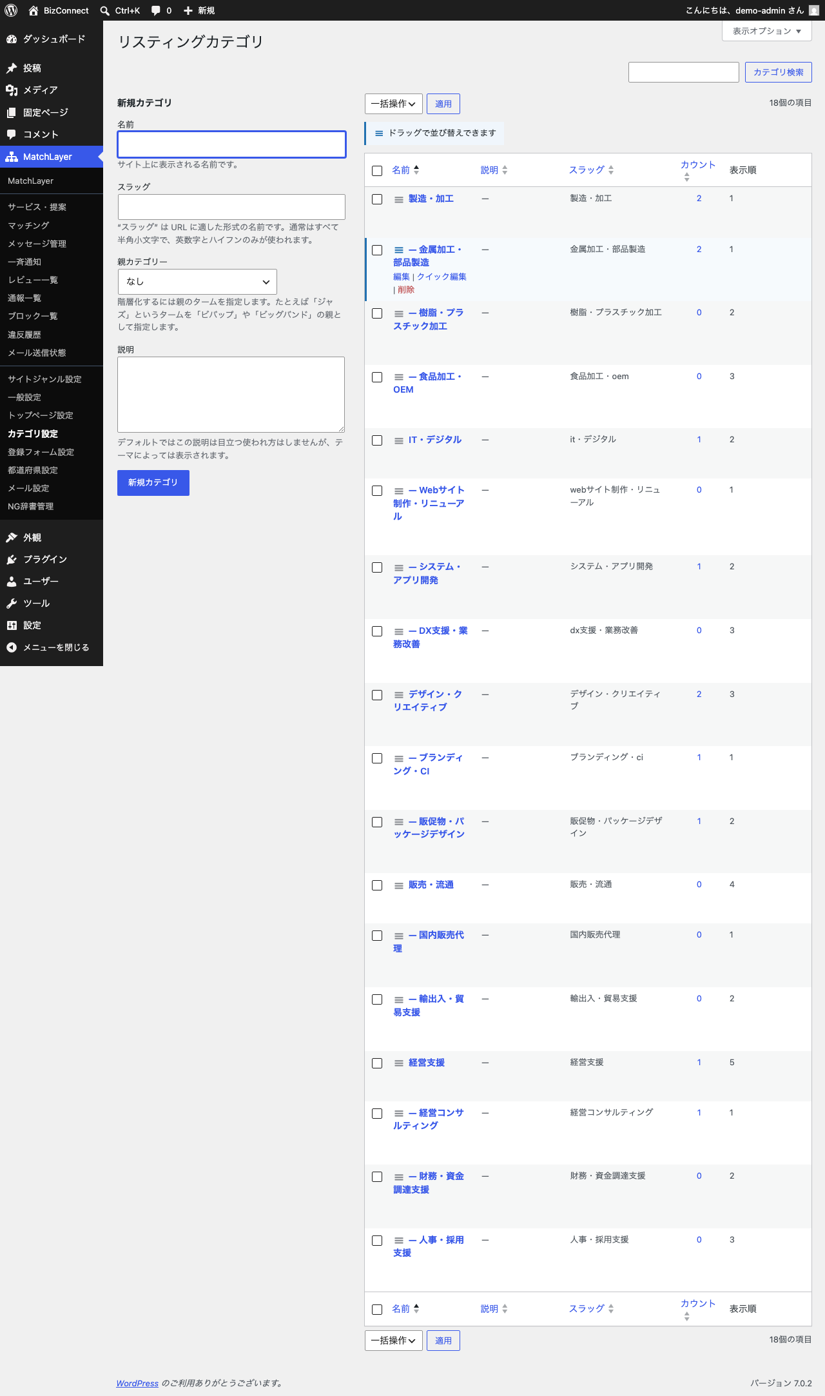Sort by 説明 column header

(494, 170)
